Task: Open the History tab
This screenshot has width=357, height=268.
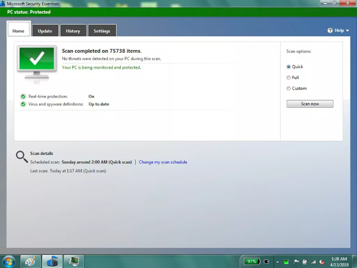Action: tap(73, 31)
